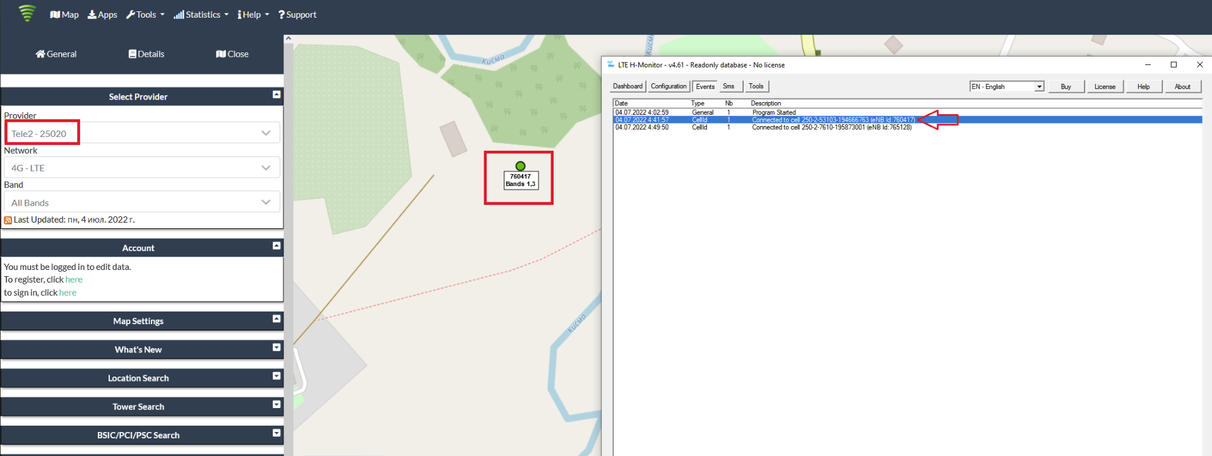Select the Program Started event row
The width and height of the screenshot is (1212, 456).
coord(907,112)
